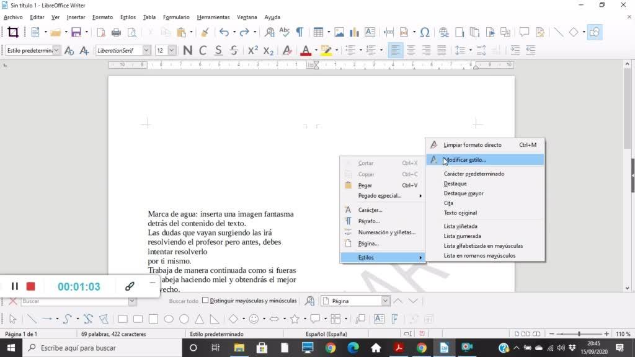Open font color dropdown arrow
The height and width of the screenshot is (357, 635).
[316, 50]
